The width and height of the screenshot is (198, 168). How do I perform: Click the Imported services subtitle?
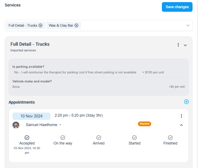23,50
